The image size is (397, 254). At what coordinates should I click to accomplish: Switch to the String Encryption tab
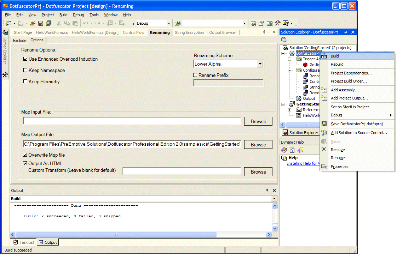click(x=189, y=32)
